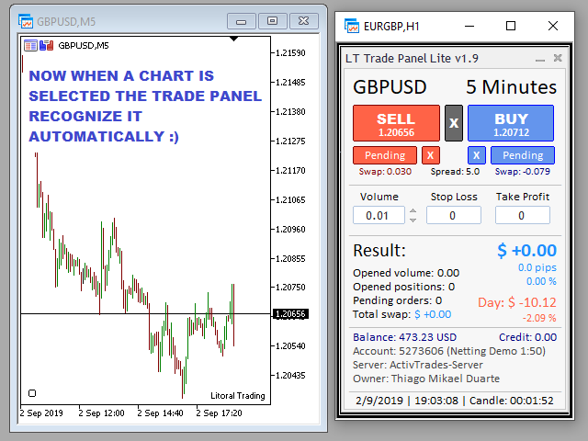Click the small square at the chart's bottom-left
This screenshot has width=588, height=441.
32,392
